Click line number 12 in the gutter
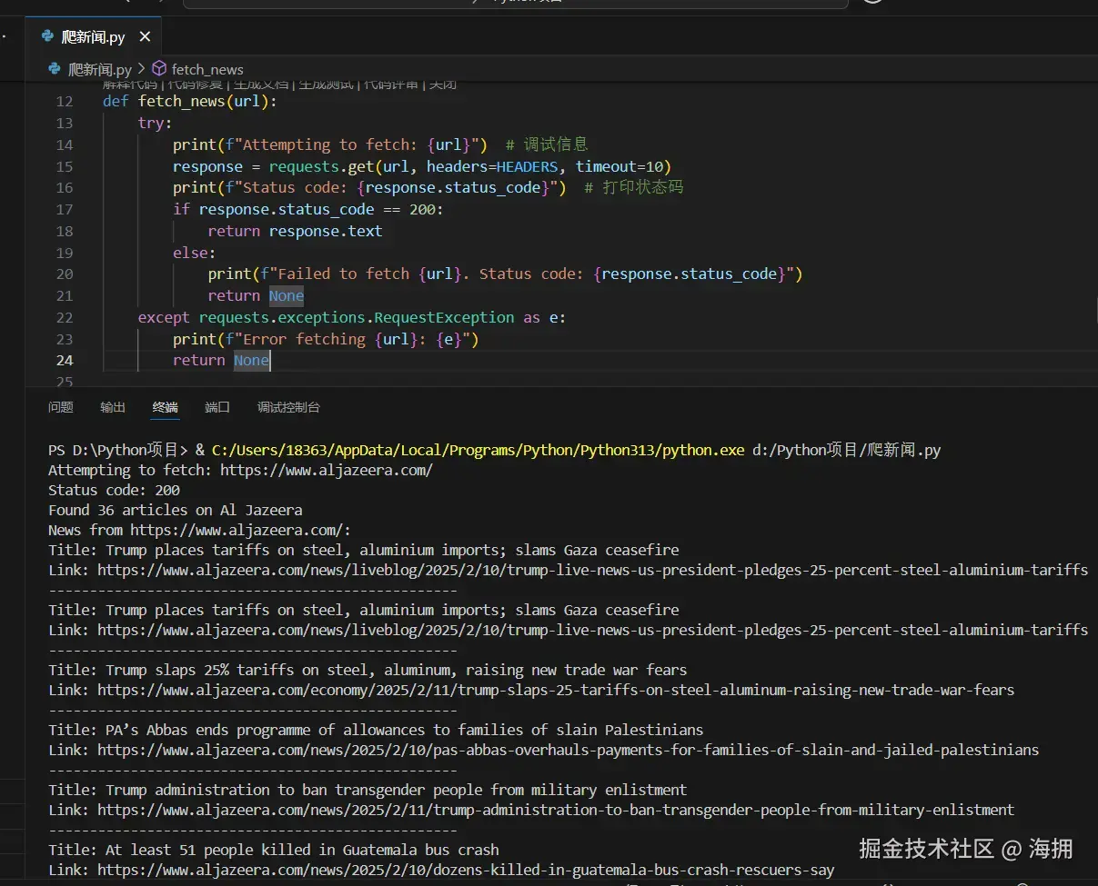 click(x=64, y=102)
